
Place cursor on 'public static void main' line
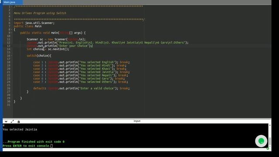(53, 33)
